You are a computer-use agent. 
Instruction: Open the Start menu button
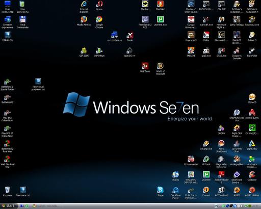point(9,206)
